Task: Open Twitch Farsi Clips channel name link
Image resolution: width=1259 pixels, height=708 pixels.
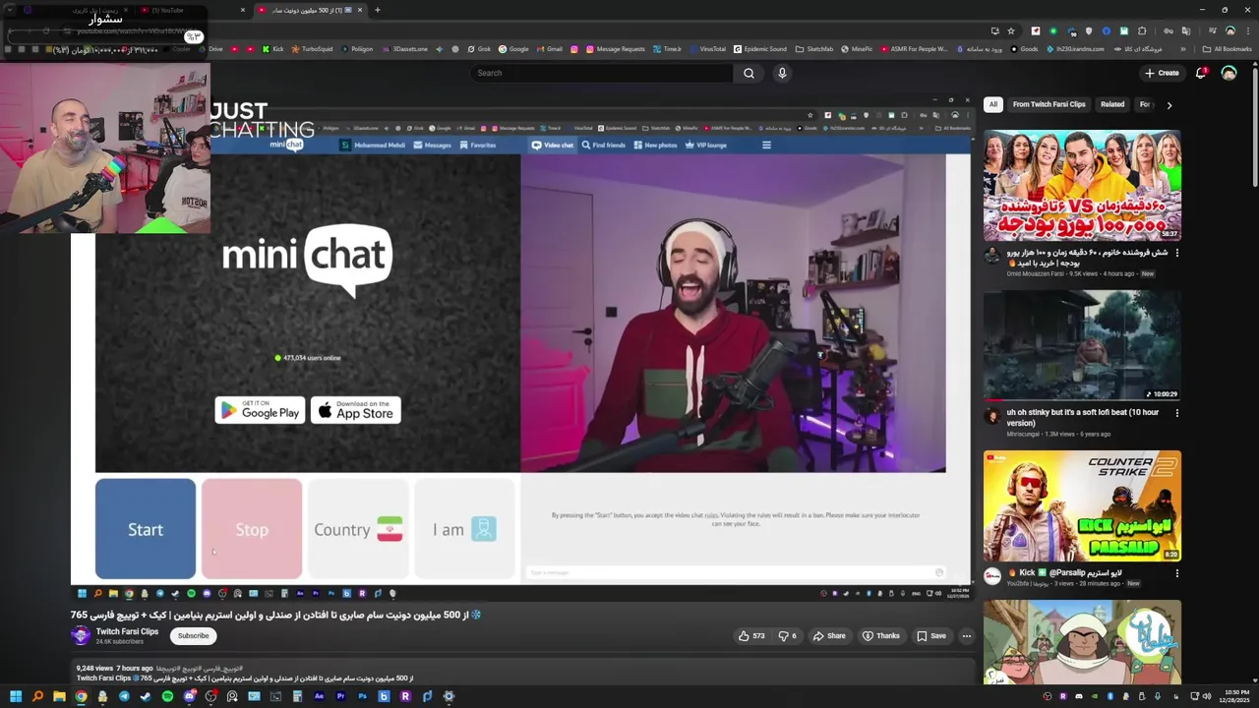Action: click(x=127, y=631)
